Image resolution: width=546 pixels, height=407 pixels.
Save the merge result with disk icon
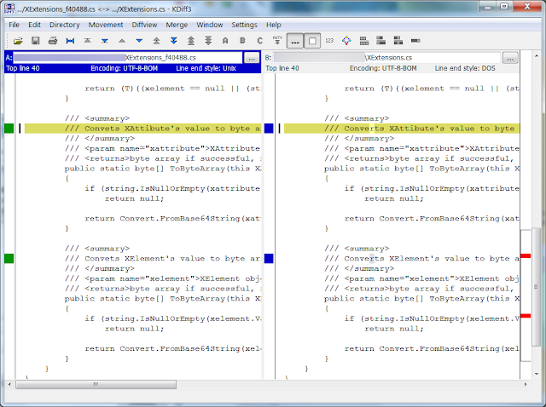point(36,41)
